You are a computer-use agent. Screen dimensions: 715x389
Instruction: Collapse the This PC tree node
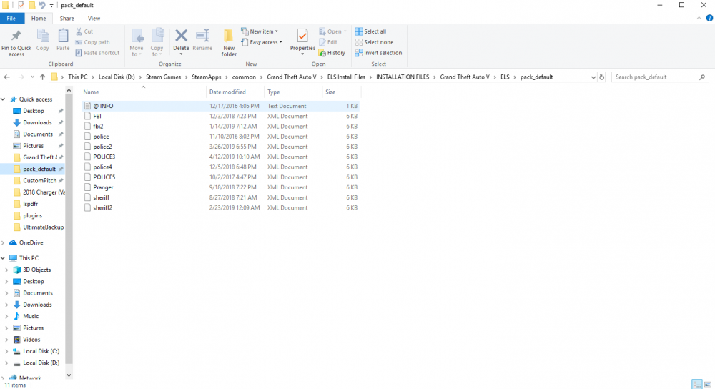point(3,258)
